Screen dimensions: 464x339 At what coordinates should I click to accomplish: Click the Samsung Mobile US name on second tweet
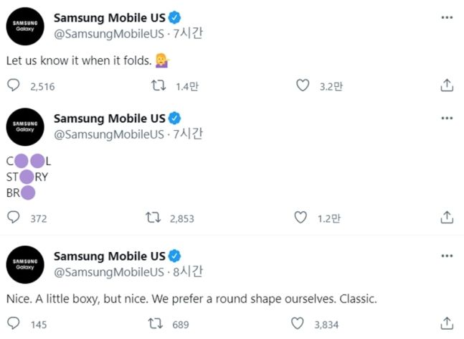[110, 119]
